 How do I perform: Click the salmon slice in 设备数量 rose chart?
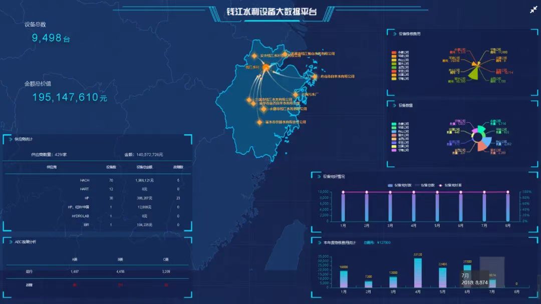pyautogui.click(x=482, y=146)
